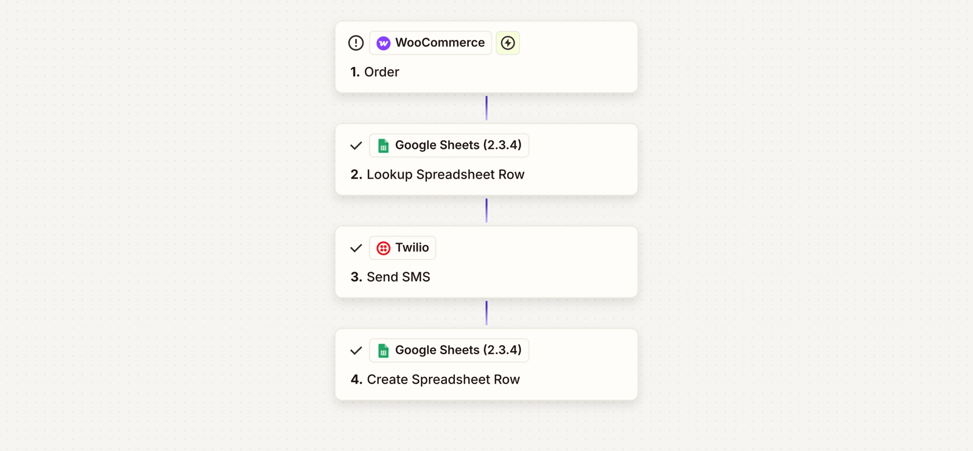Select the Twilio app badge
This screenshot has height=451, width=973.
[412, 248]
